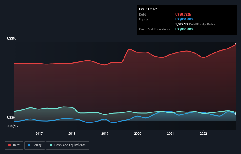Click the red Debt data point at Dec 2022
241x154 pixels.
click(236, 44)
